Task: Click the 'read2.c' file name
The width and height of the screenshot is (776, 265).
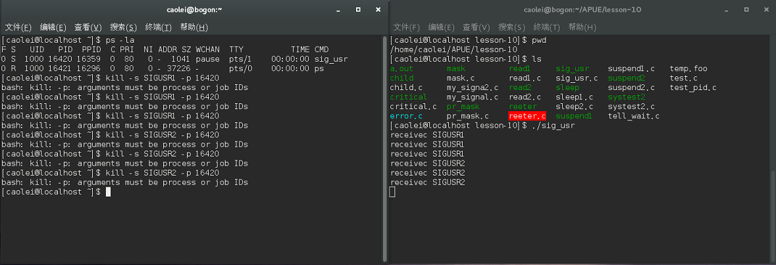Action: tap(525, 97)
